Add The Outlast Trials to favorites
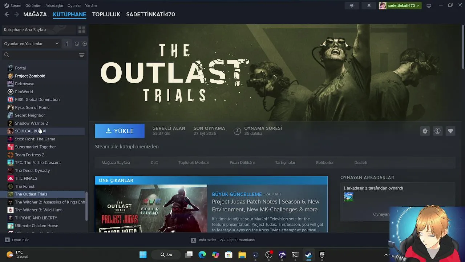The image size is (465, 262). point(450,131)
